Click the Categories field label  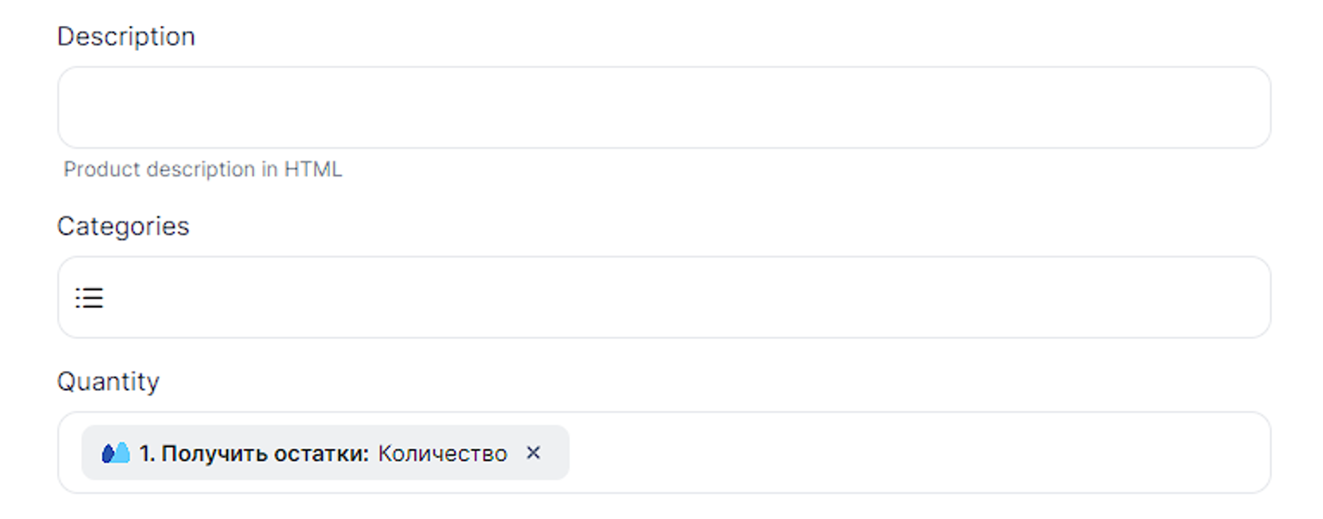tap(123, 226)
